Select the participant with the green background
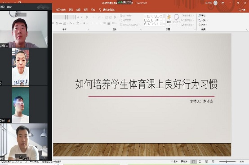 pos(21,105)
